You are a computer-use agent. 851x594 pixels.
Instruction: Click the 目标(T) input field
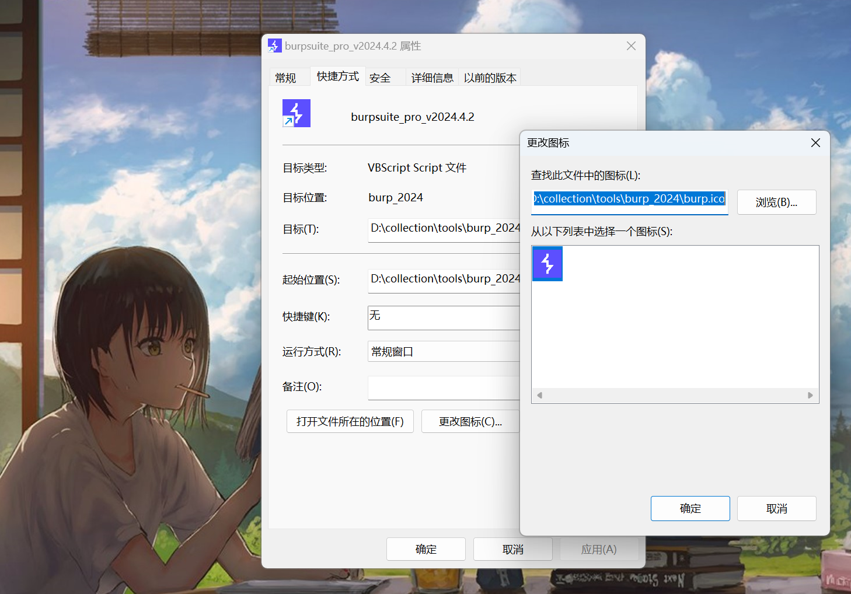click(444, 230)
